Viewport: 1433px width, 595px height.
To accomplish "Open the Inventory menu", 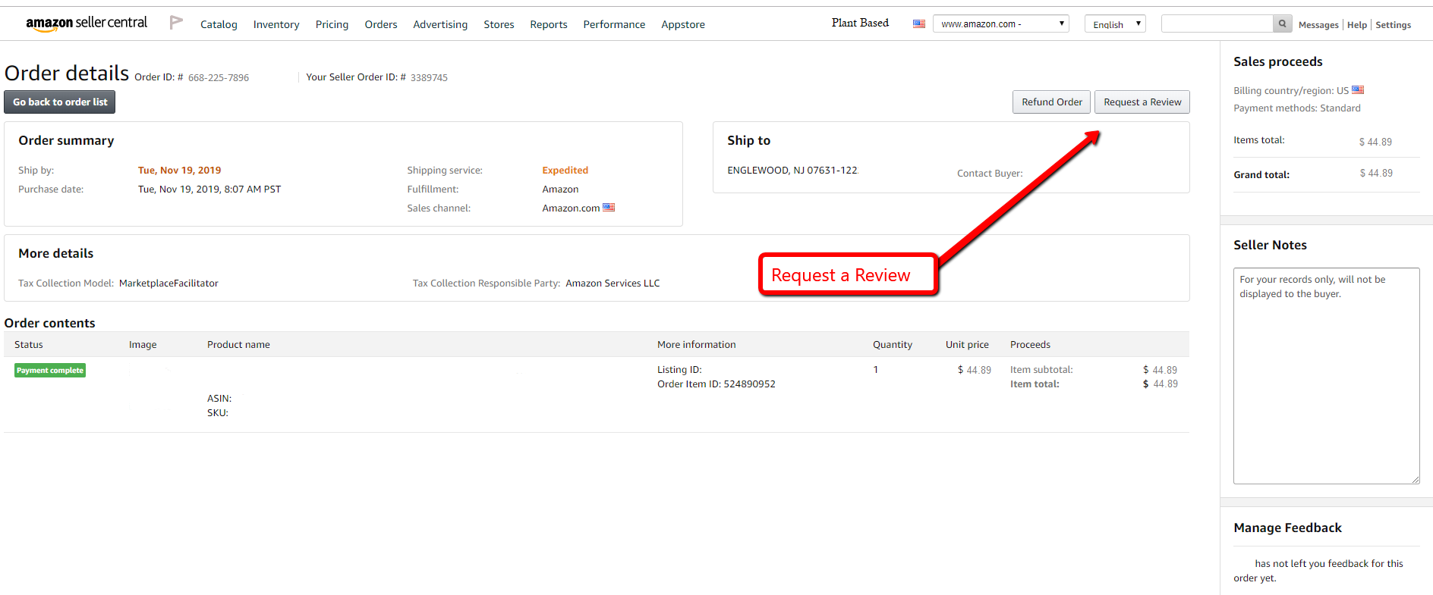I will coord(276,24).
